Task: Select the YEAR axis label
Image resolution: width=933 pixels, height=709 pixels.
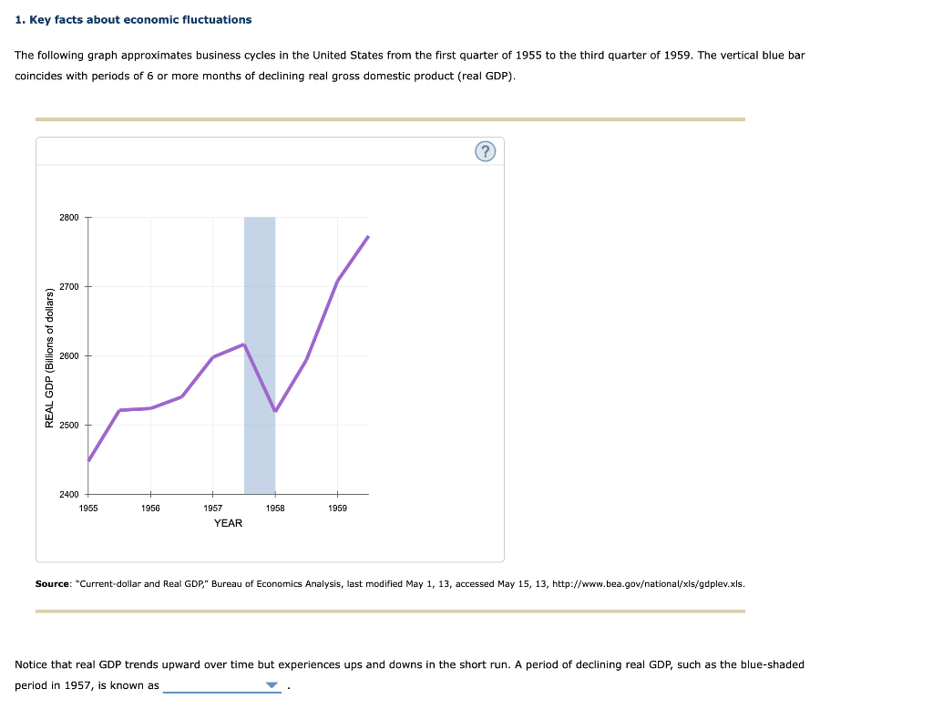Action: pyautogui.click(x=228, y=523)
